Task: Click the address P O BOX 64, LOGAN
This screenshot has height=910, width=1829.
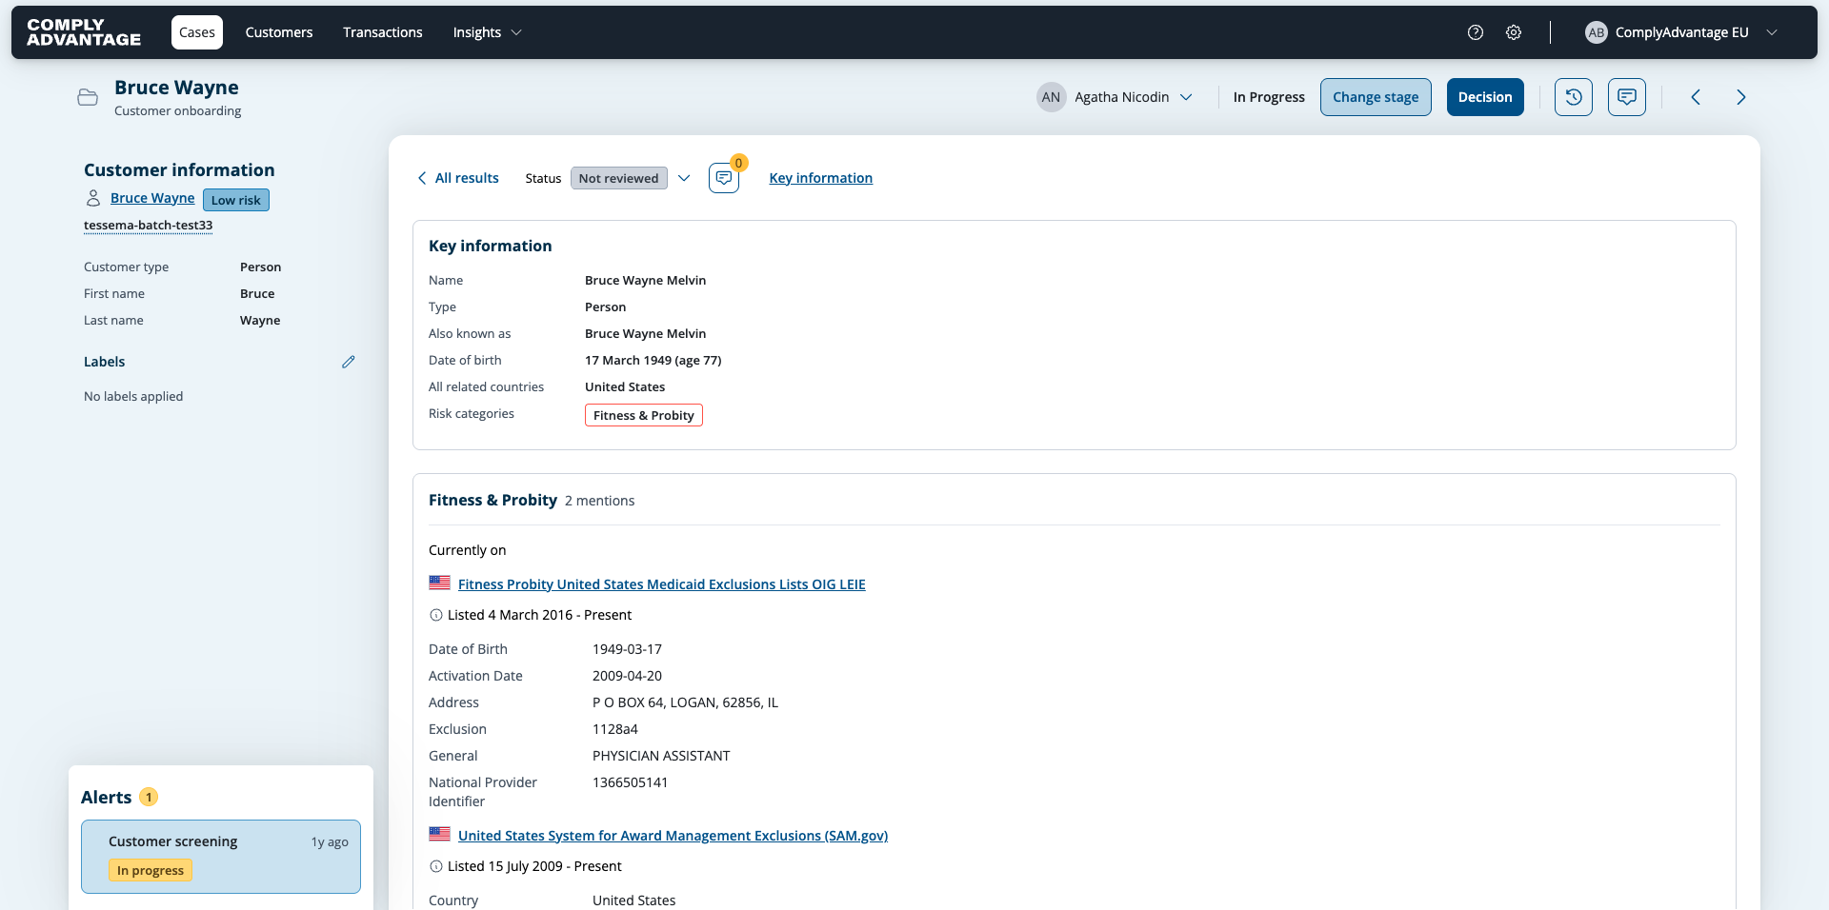Action: 686,702
